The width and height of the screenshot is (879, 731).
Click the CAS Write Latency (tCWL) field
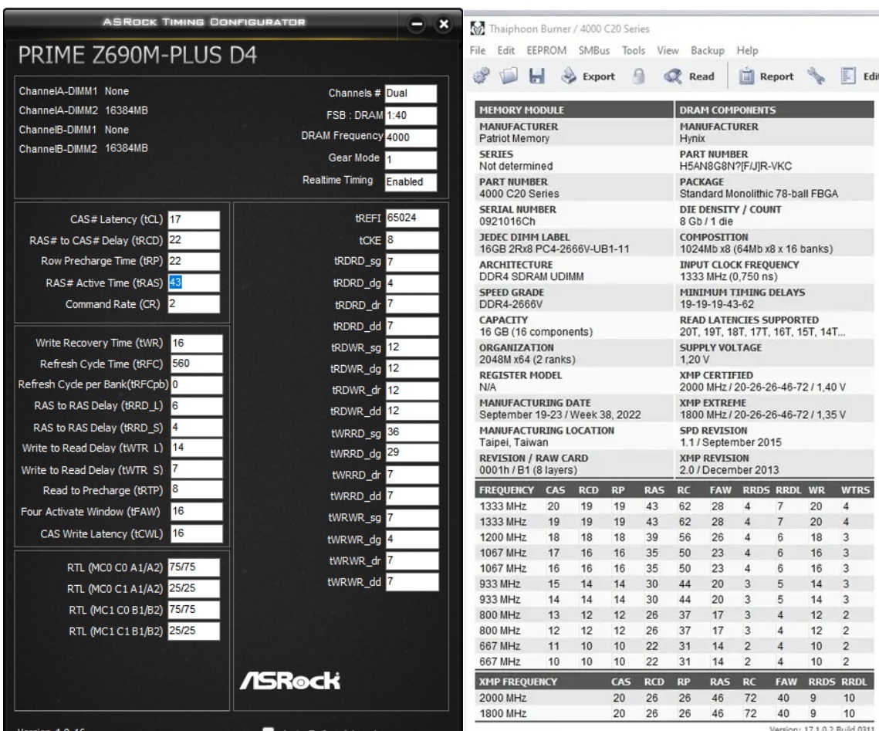click(196, 533)
